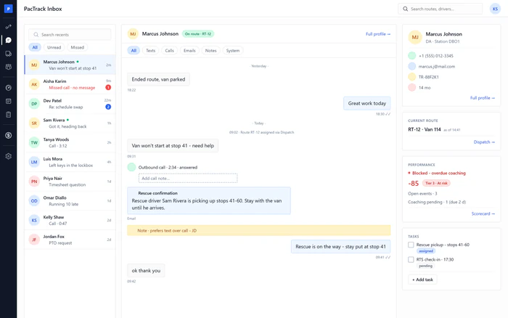Click the green outbound call icon in thread
The height and width of the screenshot is (318, 508).
[131, 167]
